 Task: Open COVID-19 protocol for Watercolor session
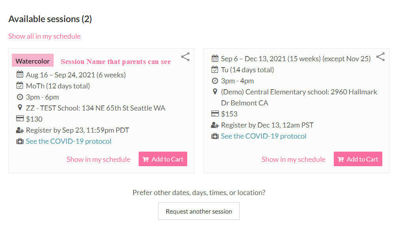(69, 141)
